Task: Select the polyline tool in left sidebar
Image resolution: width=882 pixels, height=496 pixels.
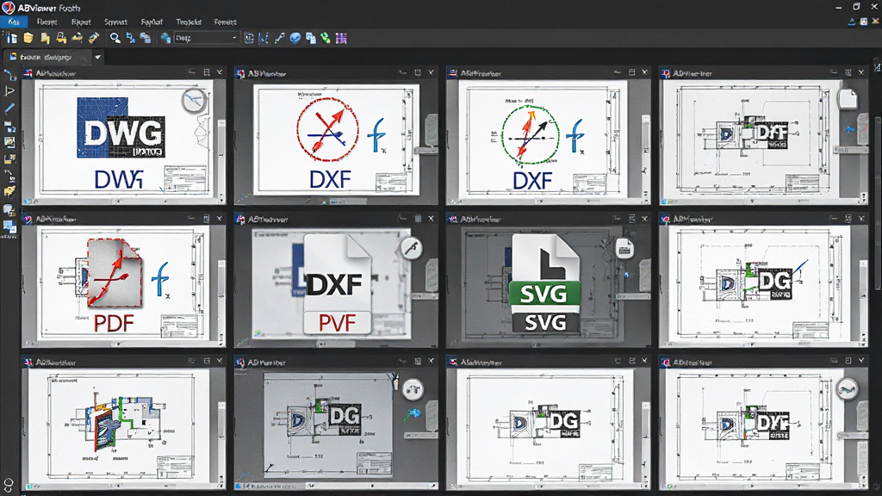Action: click(x=9, y=74)
